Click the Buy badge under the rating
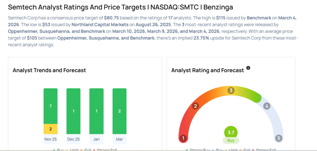 231,140
